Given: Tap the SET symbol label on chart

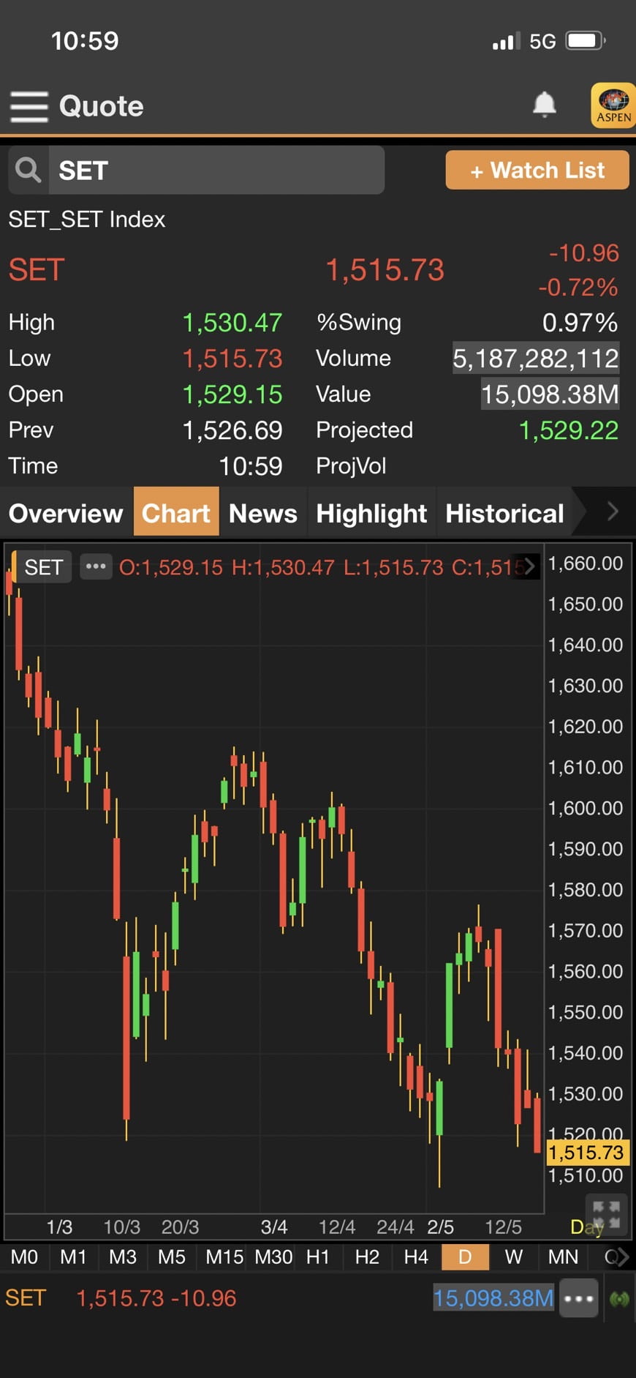Looking at the screenshot, I should 43,567.
